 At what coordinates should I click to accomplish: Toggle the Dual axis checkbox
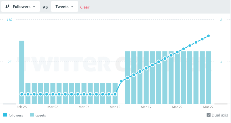209,115
